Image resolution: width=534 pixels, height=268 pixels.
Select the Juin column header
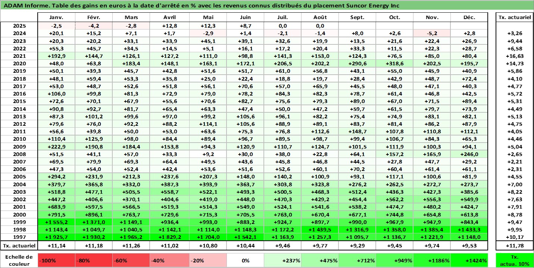[x=245, y=18]
